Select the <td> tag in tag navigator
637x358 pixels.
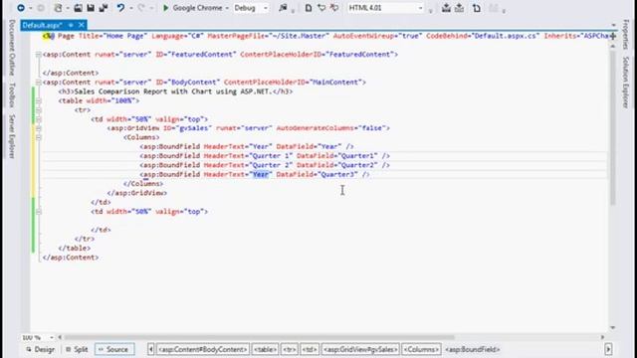(x=310, y=349)
